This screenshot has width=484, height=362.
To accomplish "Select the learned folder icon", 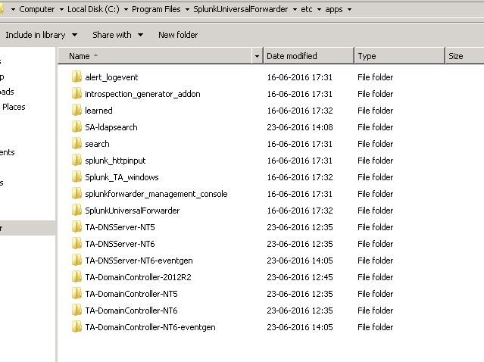I will pyautogui.click(x=76, y=111).
